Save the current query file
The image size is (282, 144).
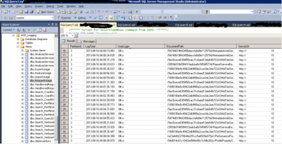coord(26,12)
